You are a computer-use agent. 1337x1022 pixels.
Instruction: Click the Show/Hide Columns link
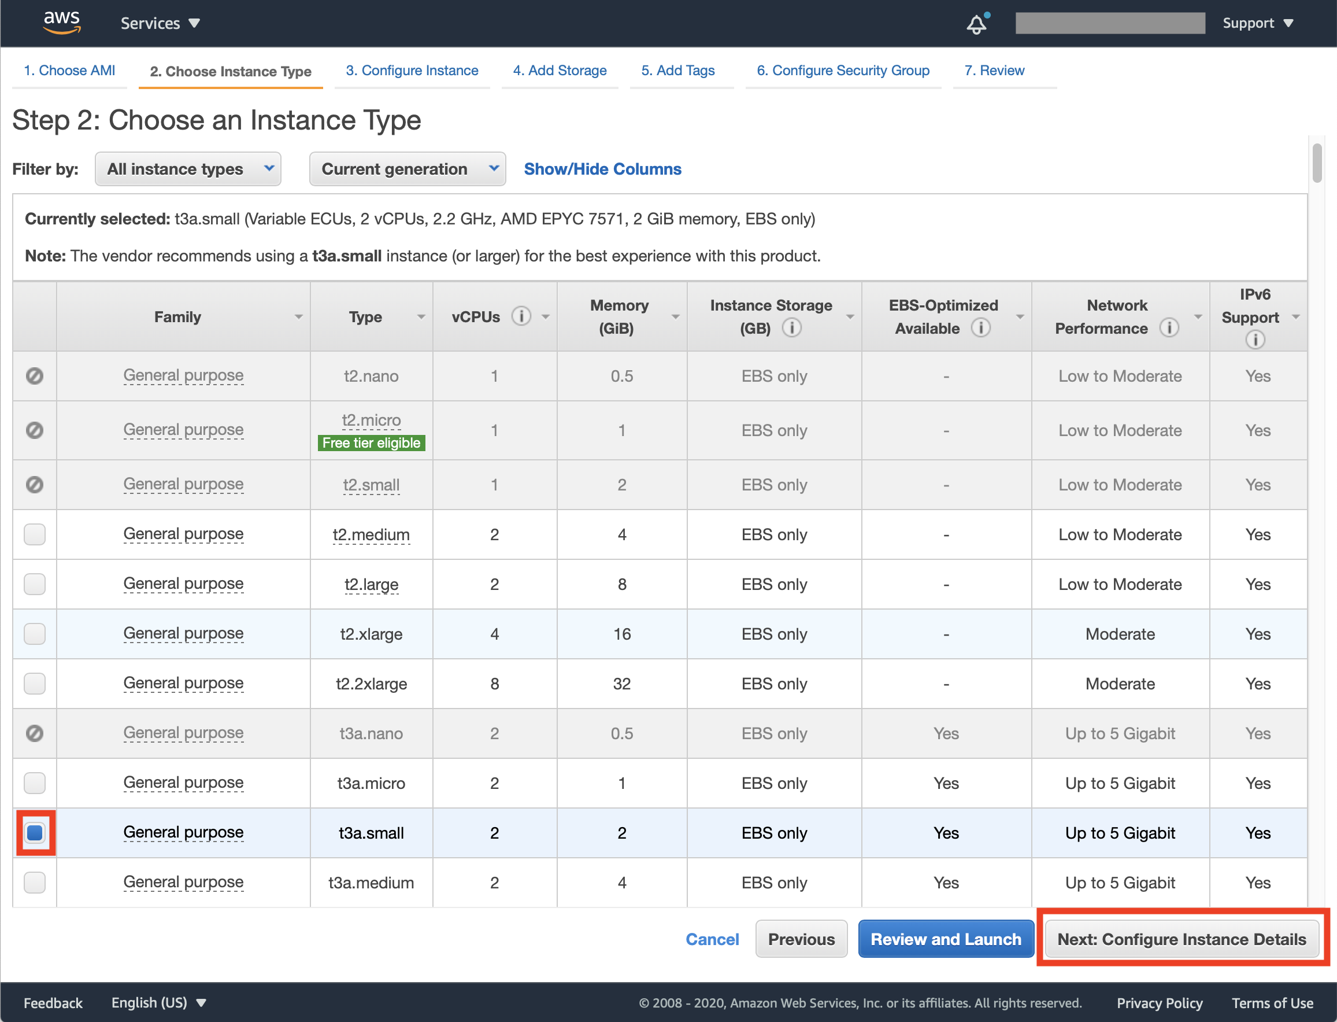coord(602,169)
